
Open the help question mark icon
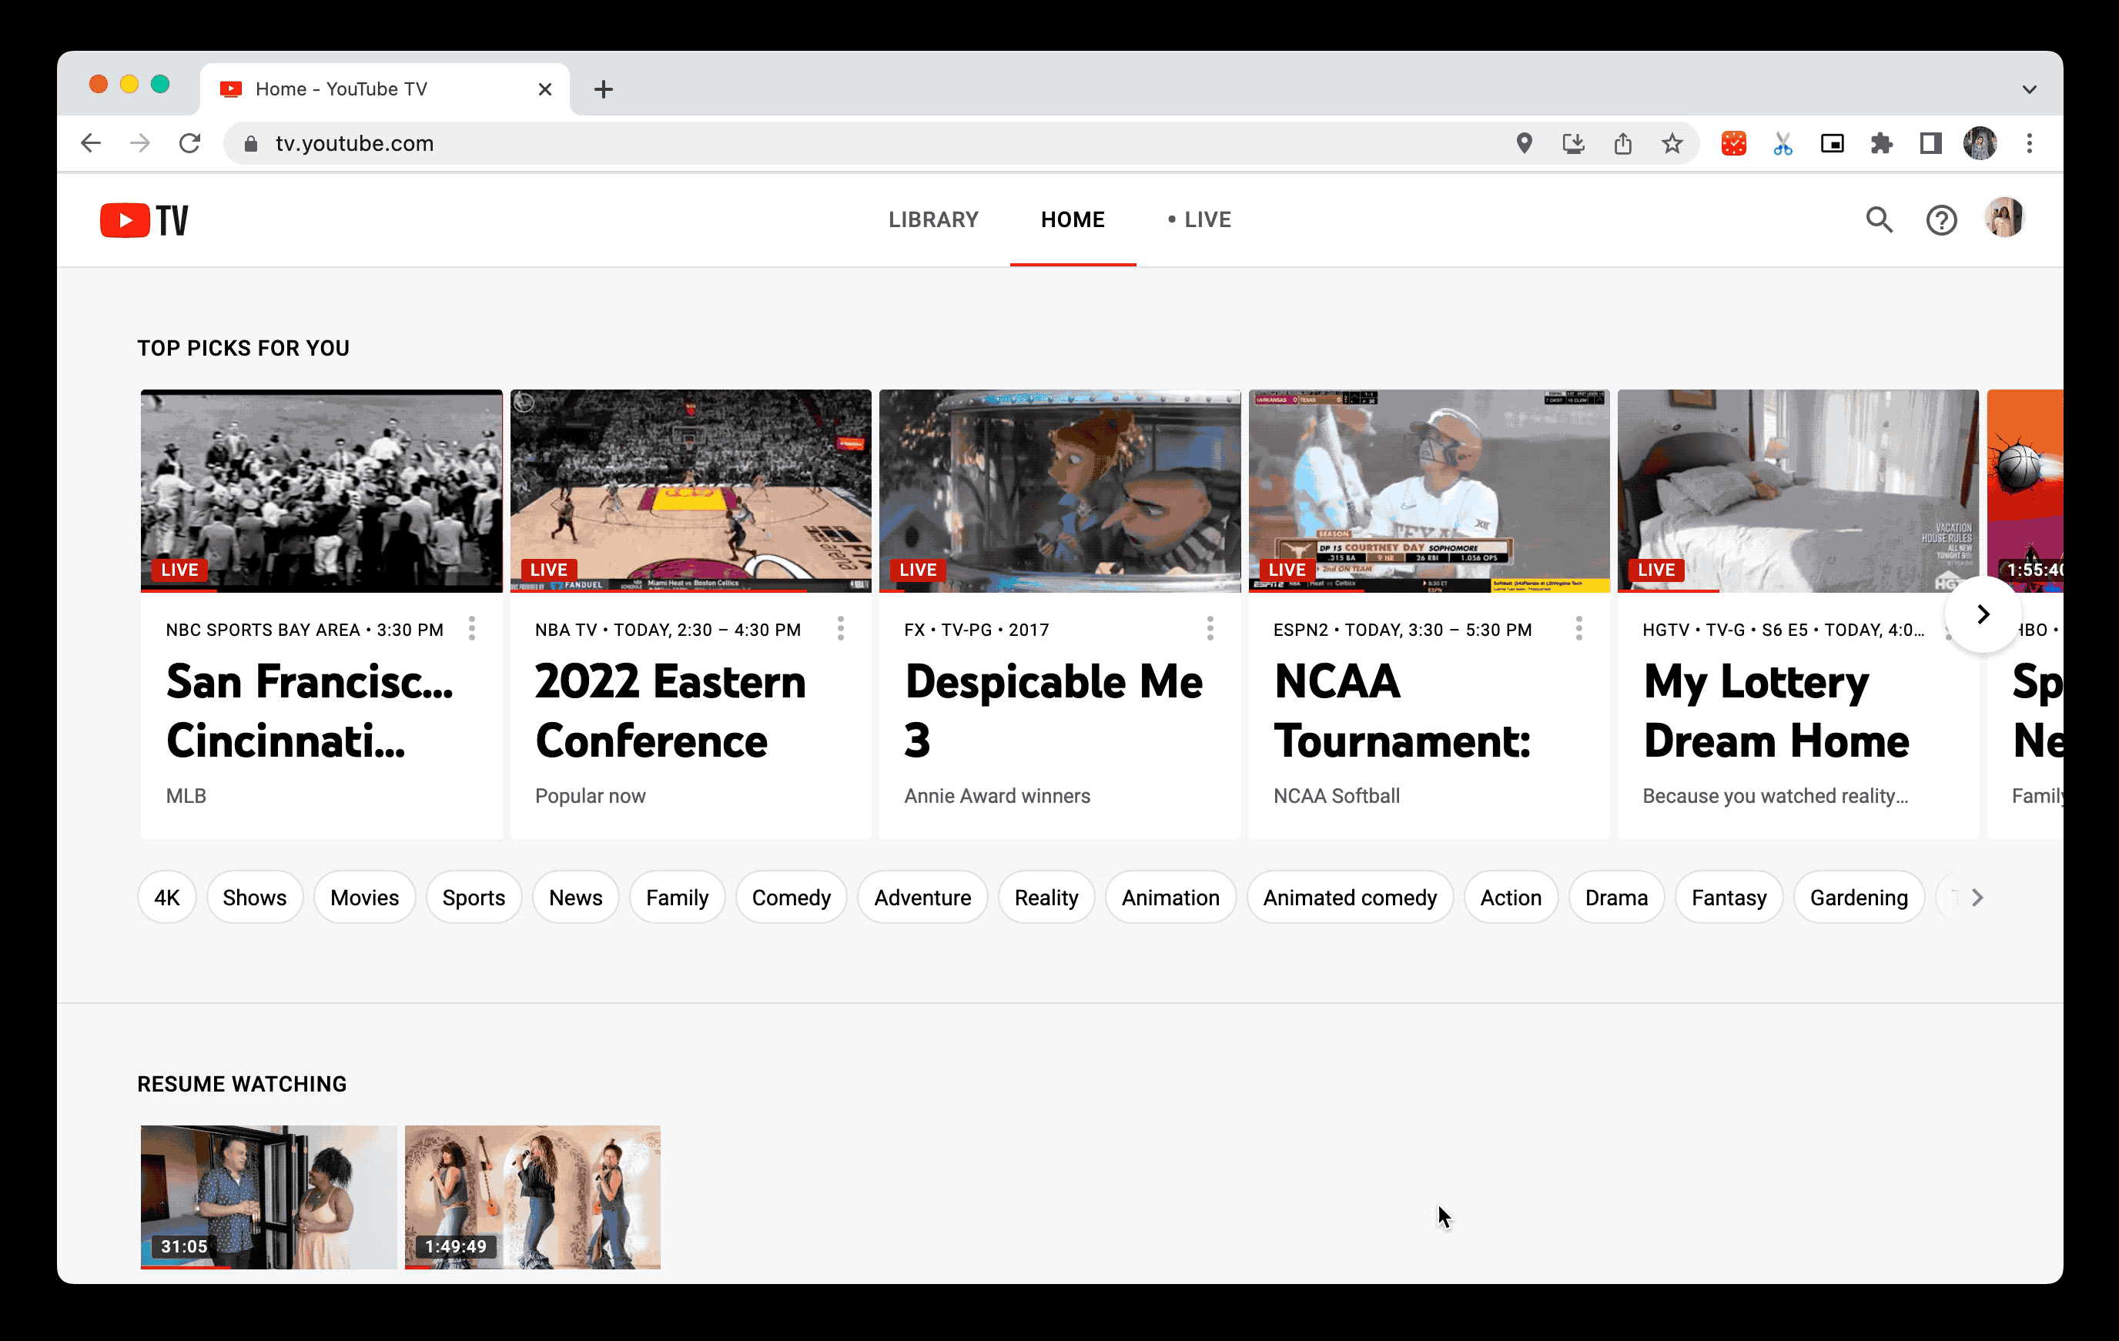[1940, 220]
